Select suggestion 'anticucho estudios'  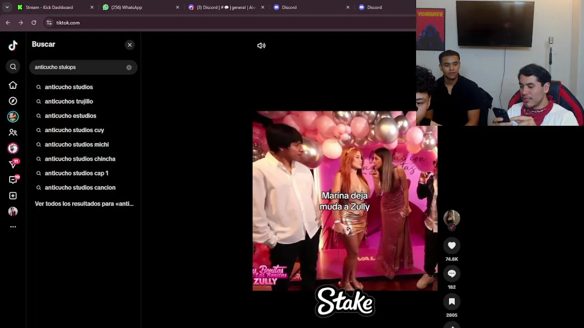[x=70, y=116]
